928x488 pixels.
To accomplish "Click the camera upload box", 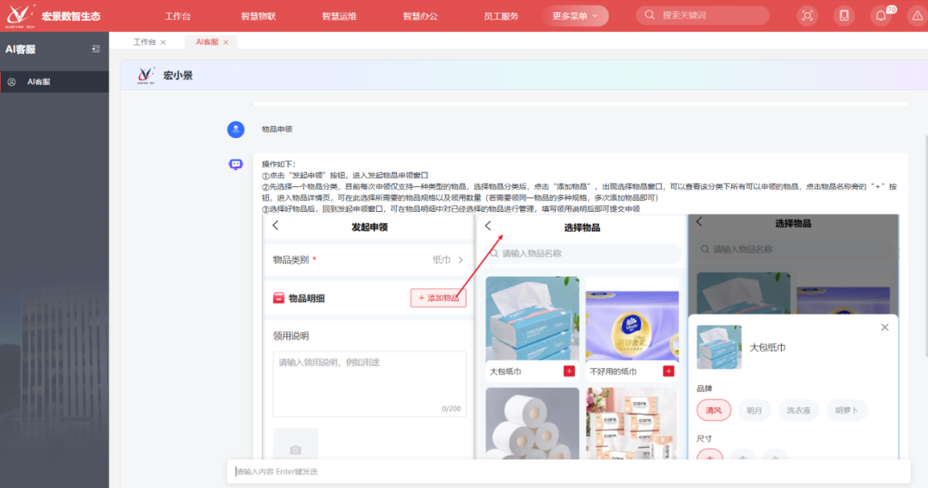I will pos(296,443).
